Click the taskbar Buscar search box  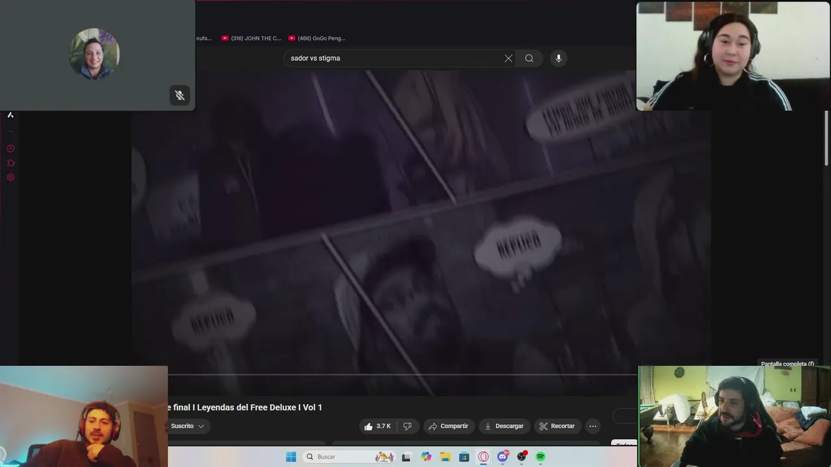(x=349, y=457)
